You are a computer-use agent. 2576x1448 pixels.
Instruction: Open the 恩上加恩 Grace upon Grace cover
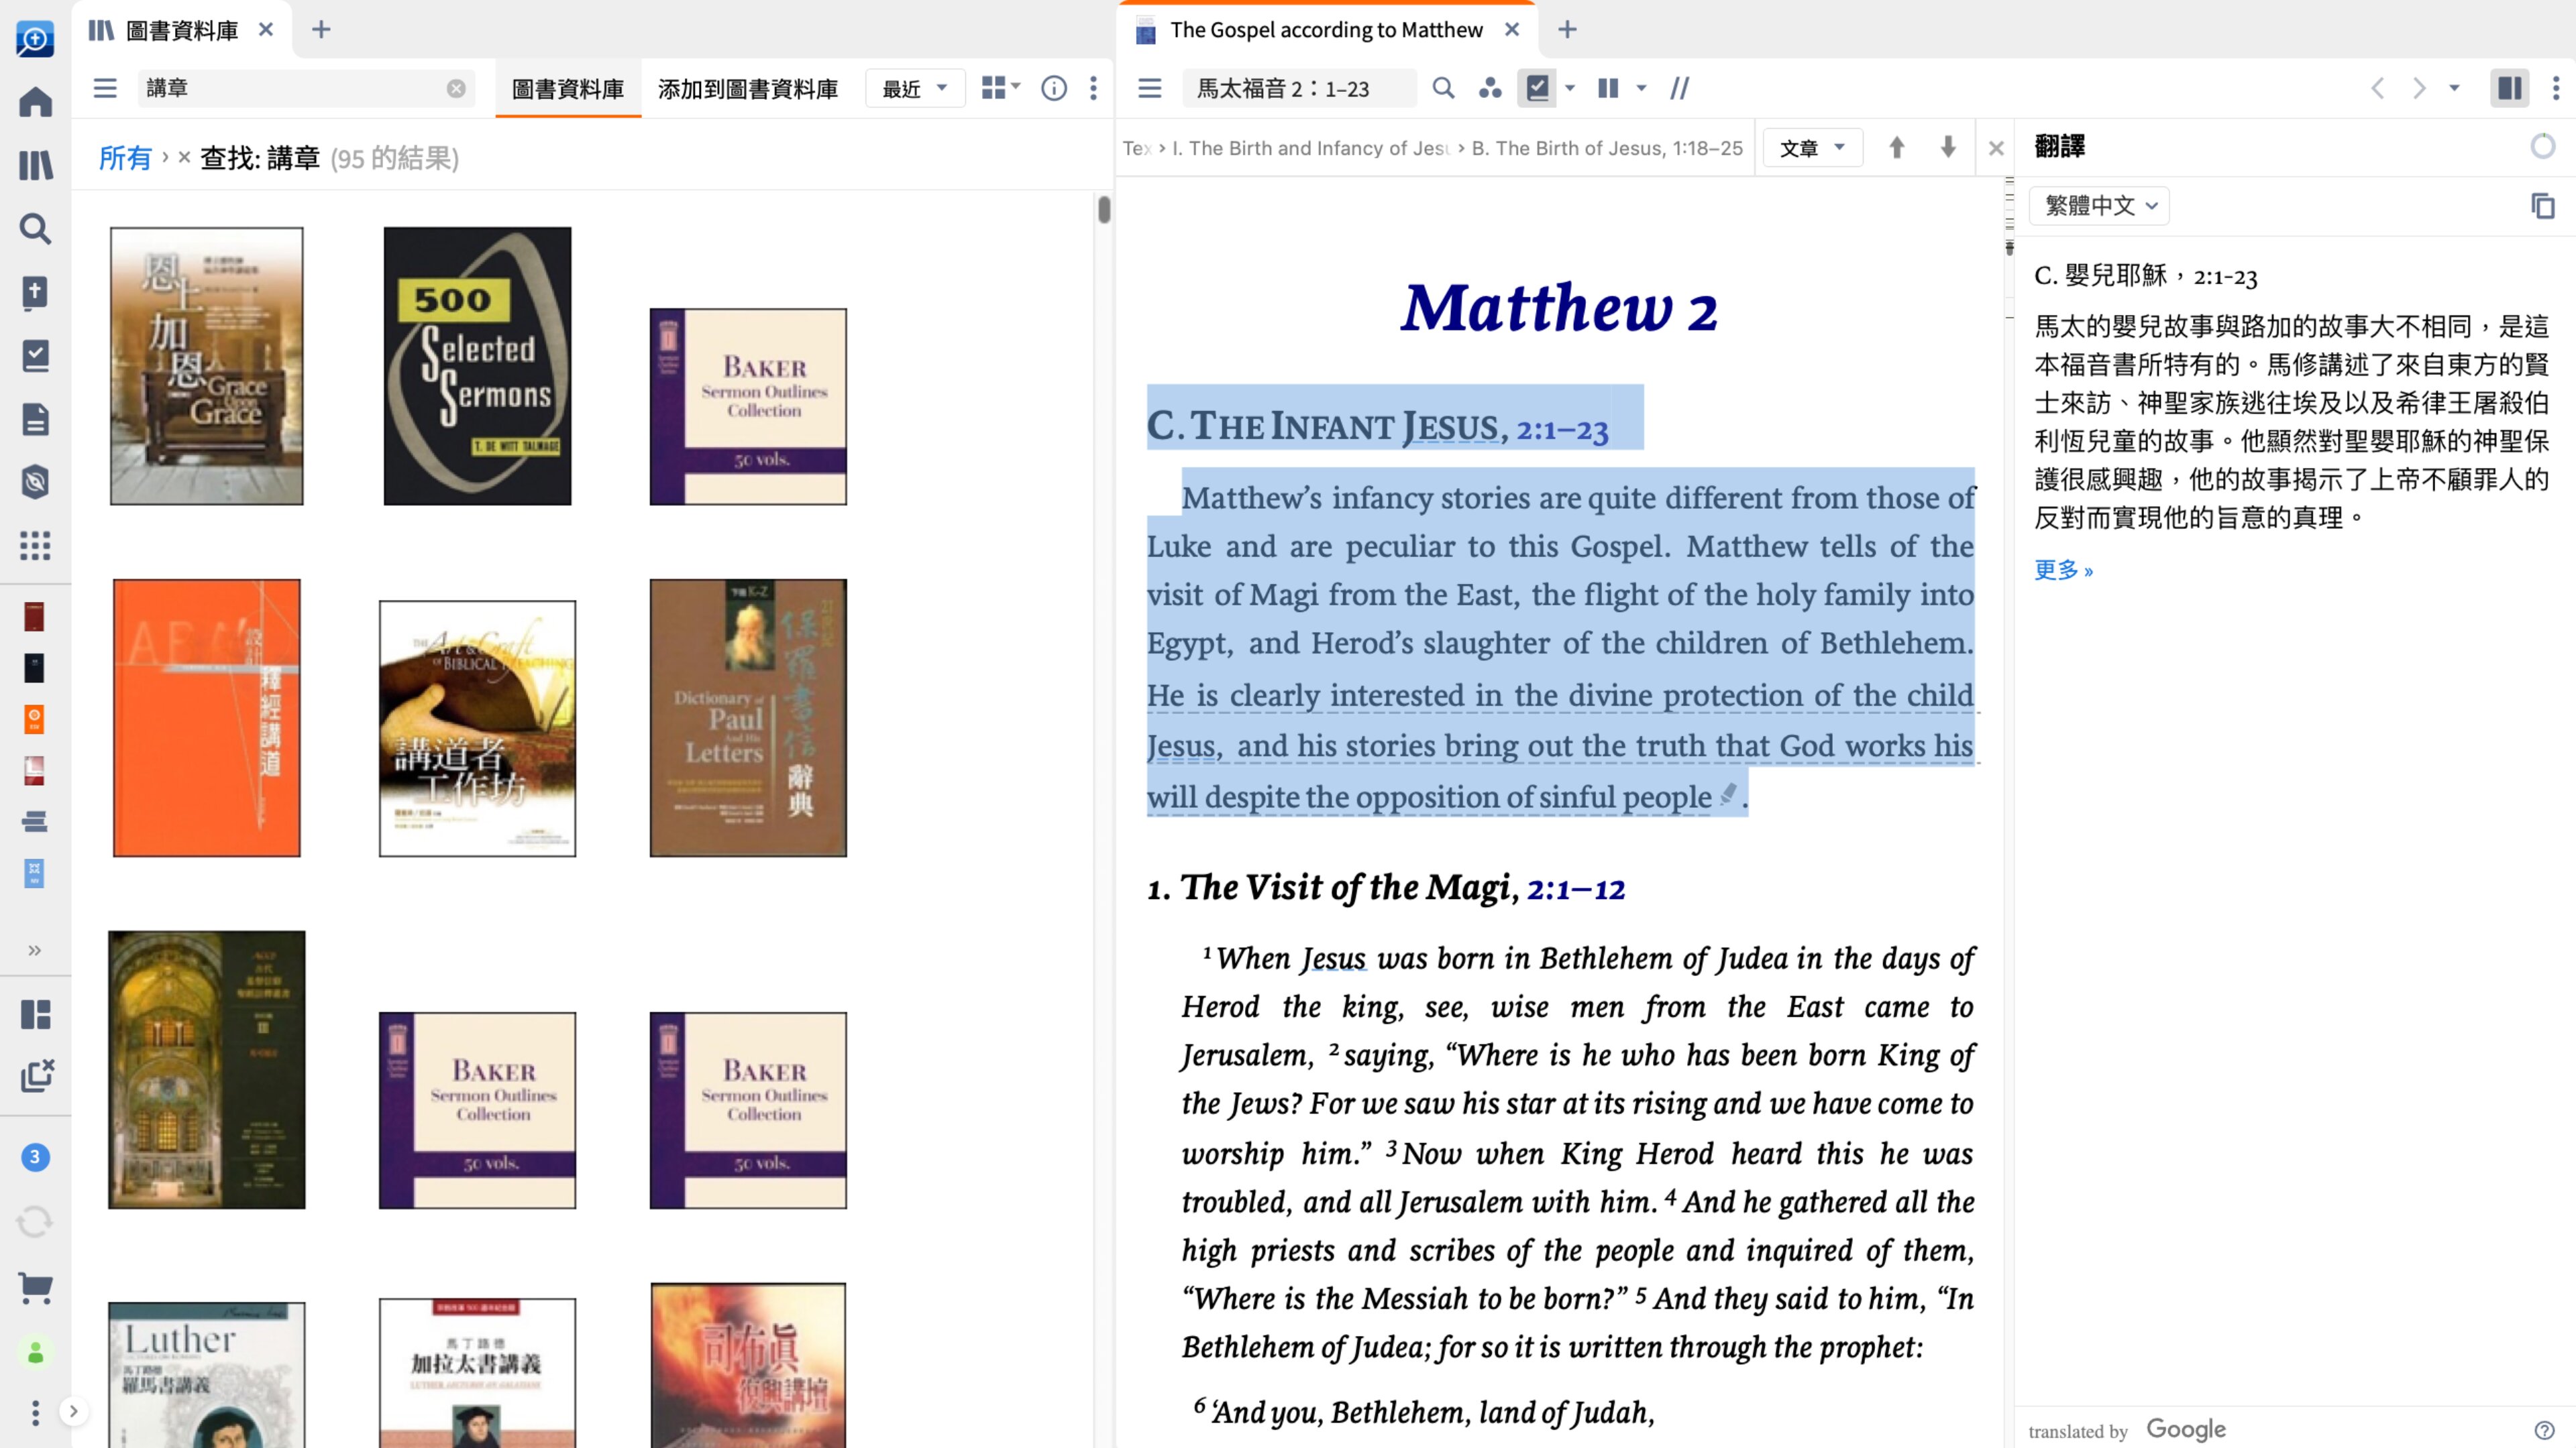coord(206,366)
